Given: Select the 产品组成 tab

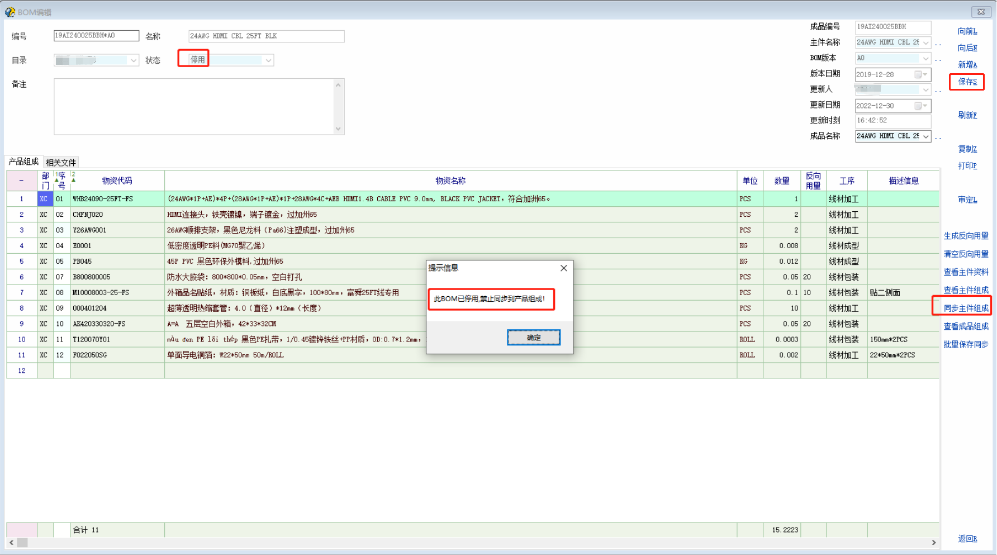Looking at the screenshot, I should 23,162.
